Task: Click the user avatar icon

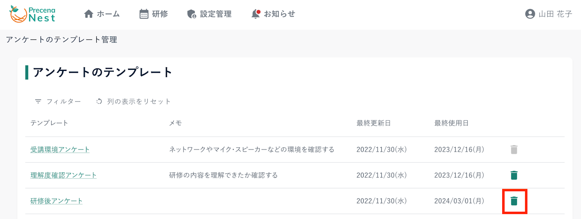Action: pos(530,14)
